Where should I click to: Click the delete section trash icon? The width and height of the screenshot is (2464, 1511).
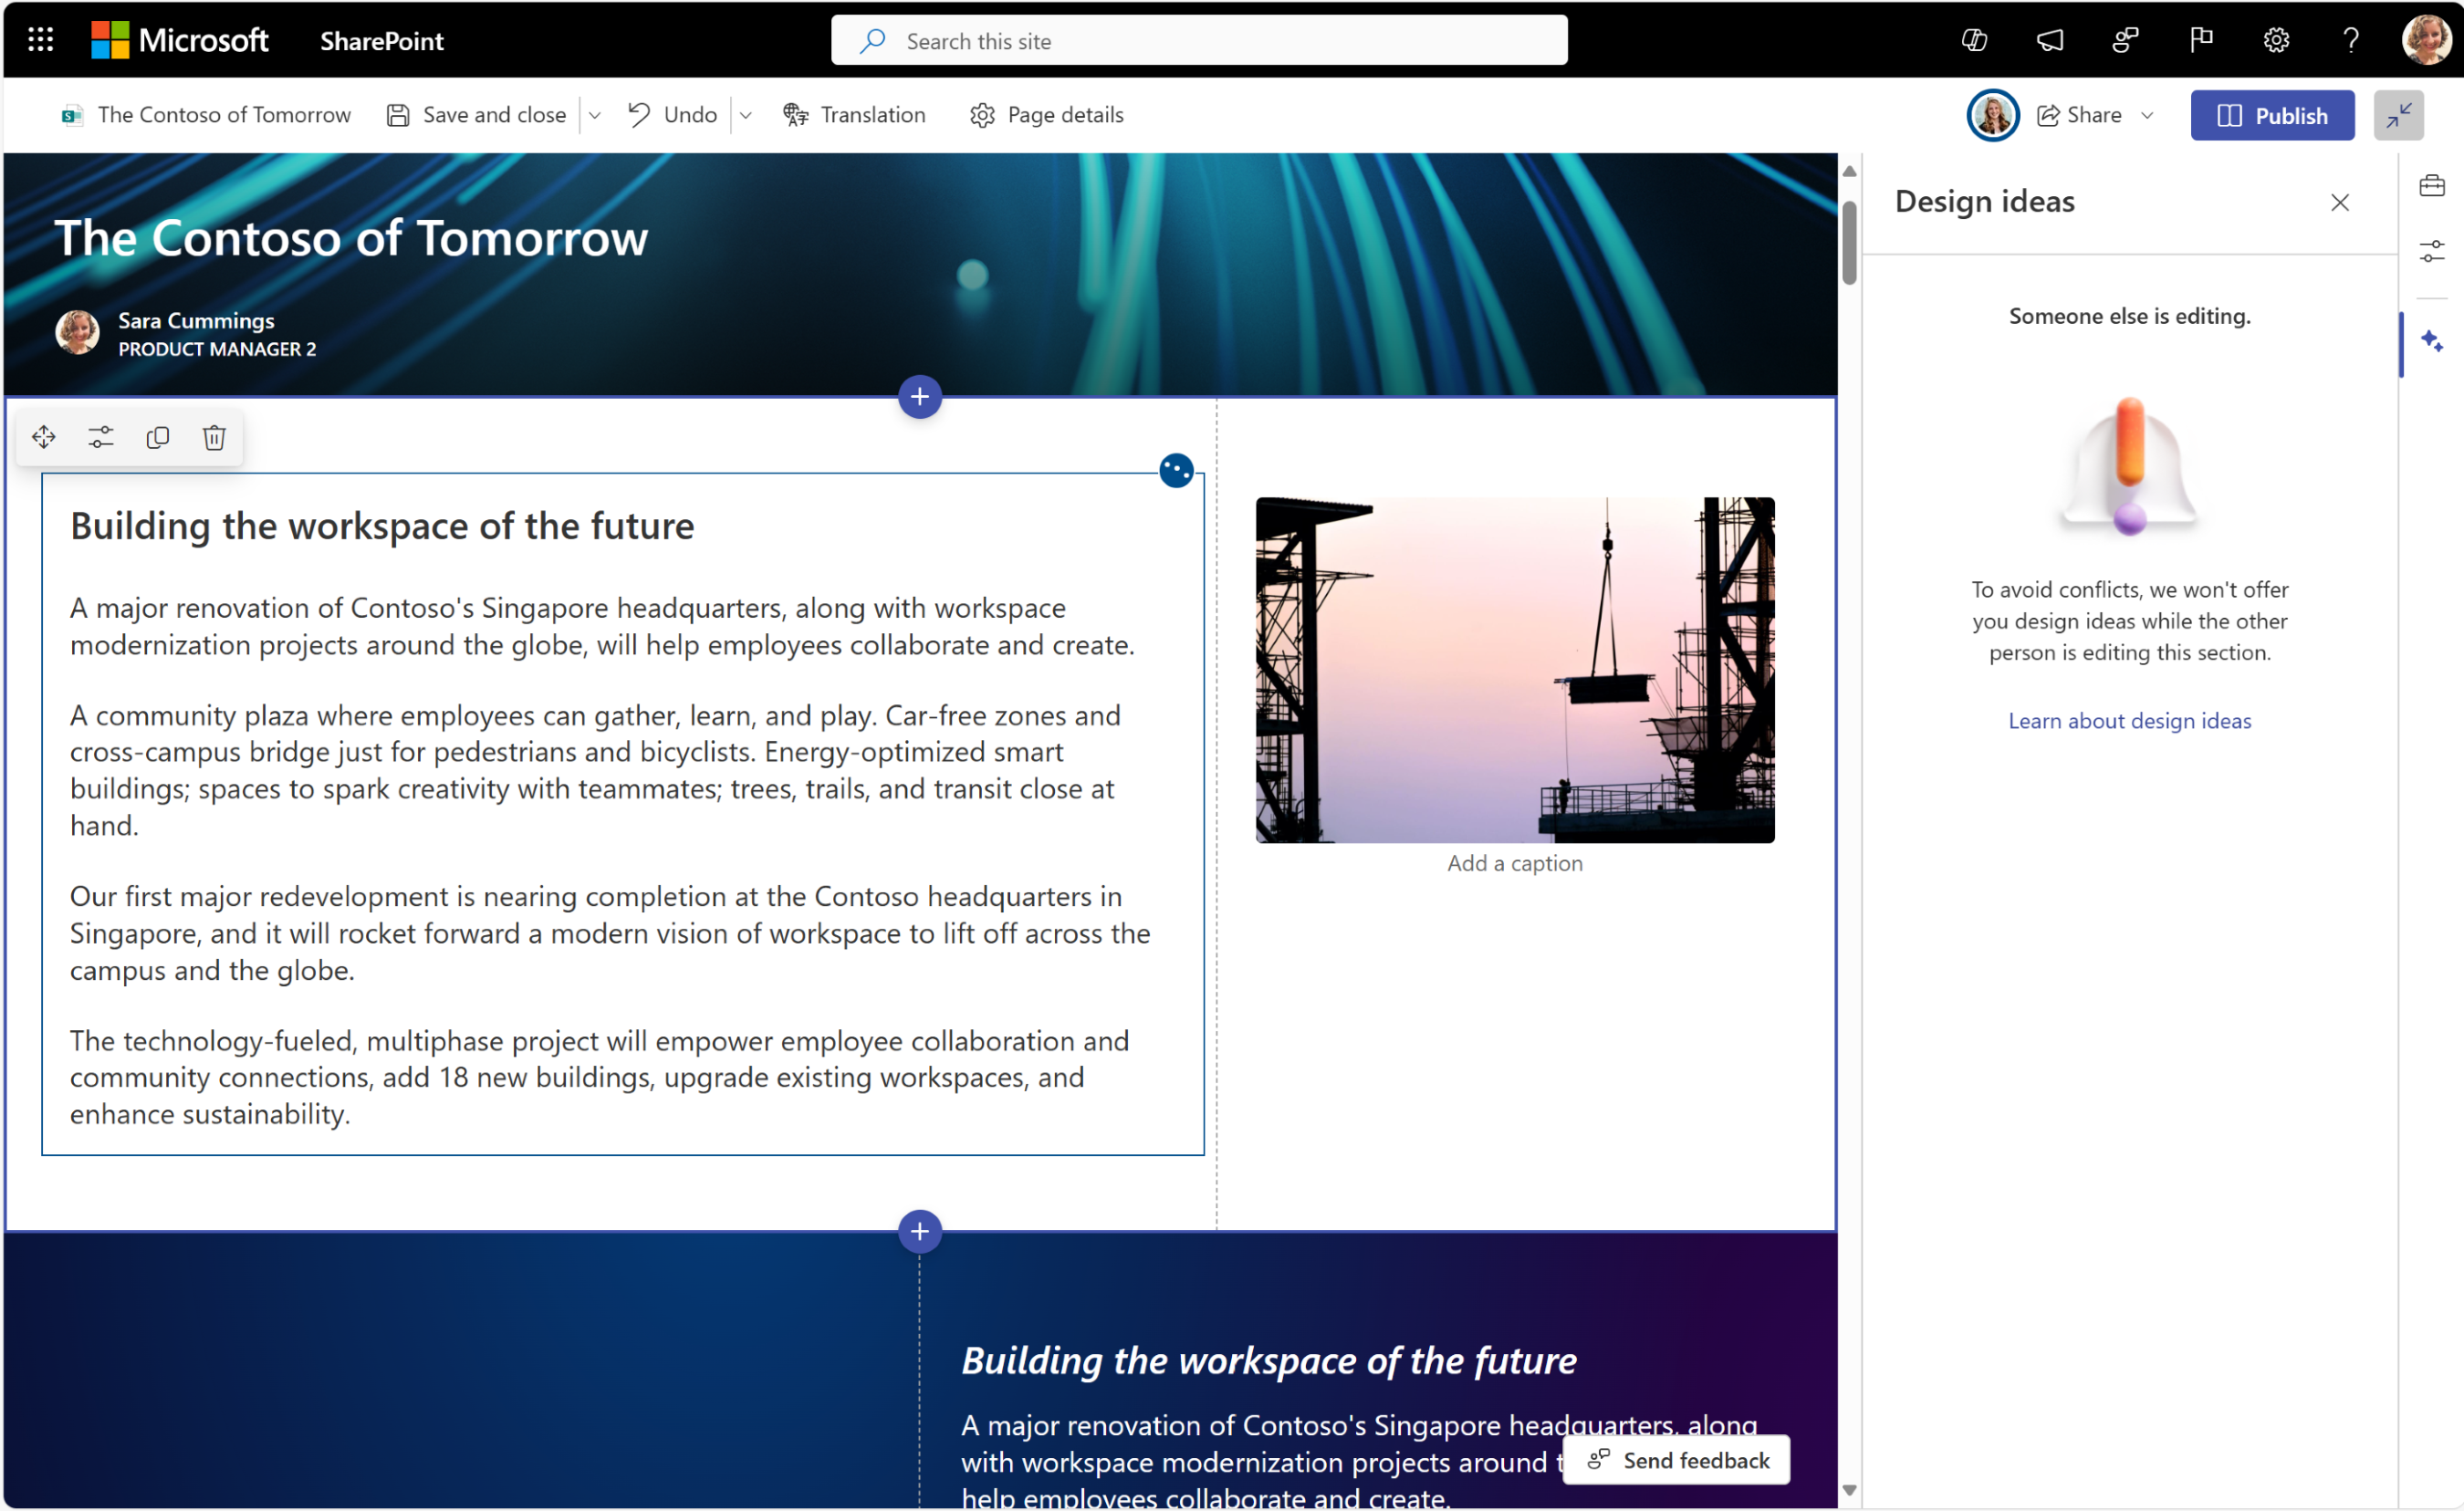[x=213, y=436]
